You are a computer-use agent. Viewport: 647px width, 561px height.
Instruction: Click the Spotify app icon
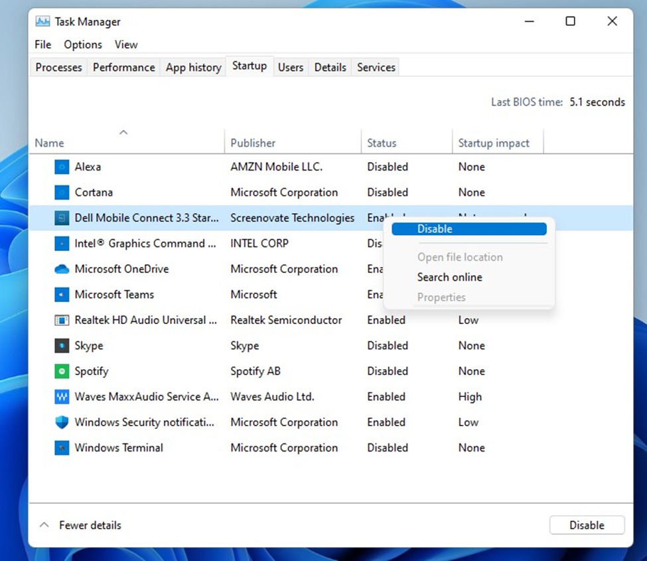click(x=62, y=371)
